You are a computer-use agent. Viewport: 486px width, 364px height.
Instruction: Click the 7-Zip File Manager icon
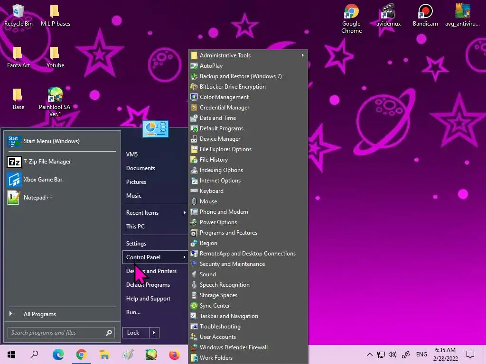[14, 162]
